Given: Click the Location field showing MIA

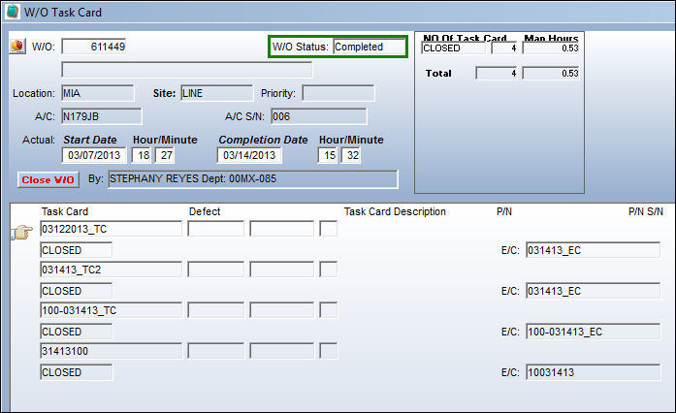Looking at the screenshot, I should point(97,93).
